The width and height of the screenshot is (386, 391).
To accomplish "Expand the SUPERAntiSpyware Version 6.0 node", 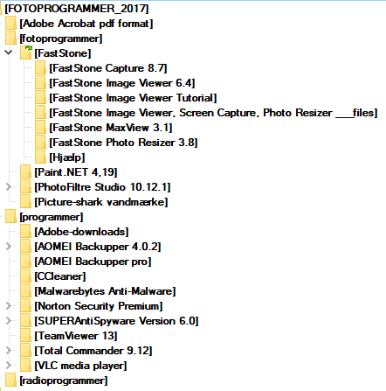I will (x=9, y=321).
